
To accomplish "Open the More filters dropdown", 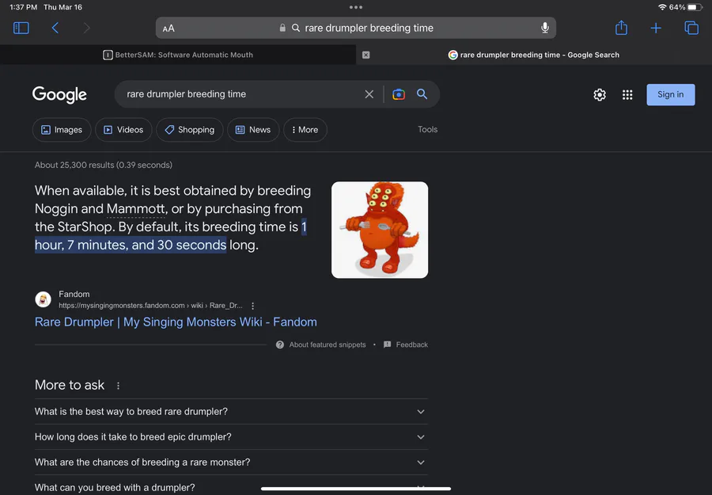I will (x=305, y=130).
